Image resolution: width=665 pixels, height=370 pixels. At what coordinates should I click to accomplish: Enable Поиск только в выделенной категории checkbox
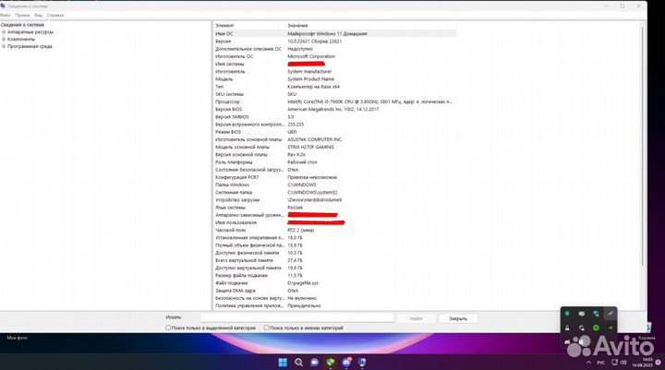point(168,328)
